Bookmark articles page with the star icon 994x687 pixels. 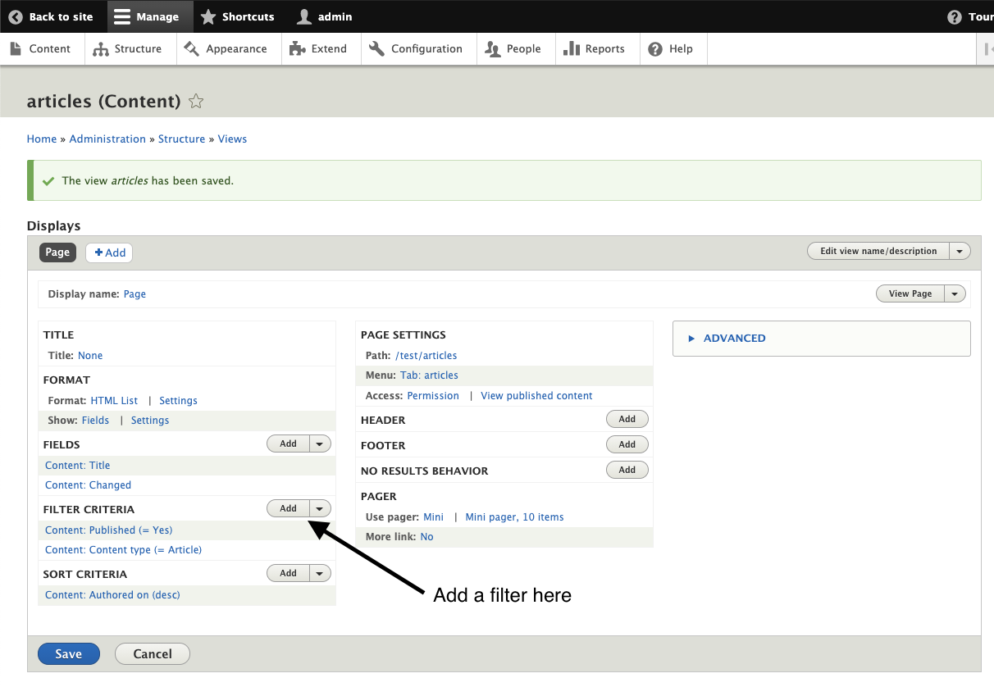coord(196,101)
